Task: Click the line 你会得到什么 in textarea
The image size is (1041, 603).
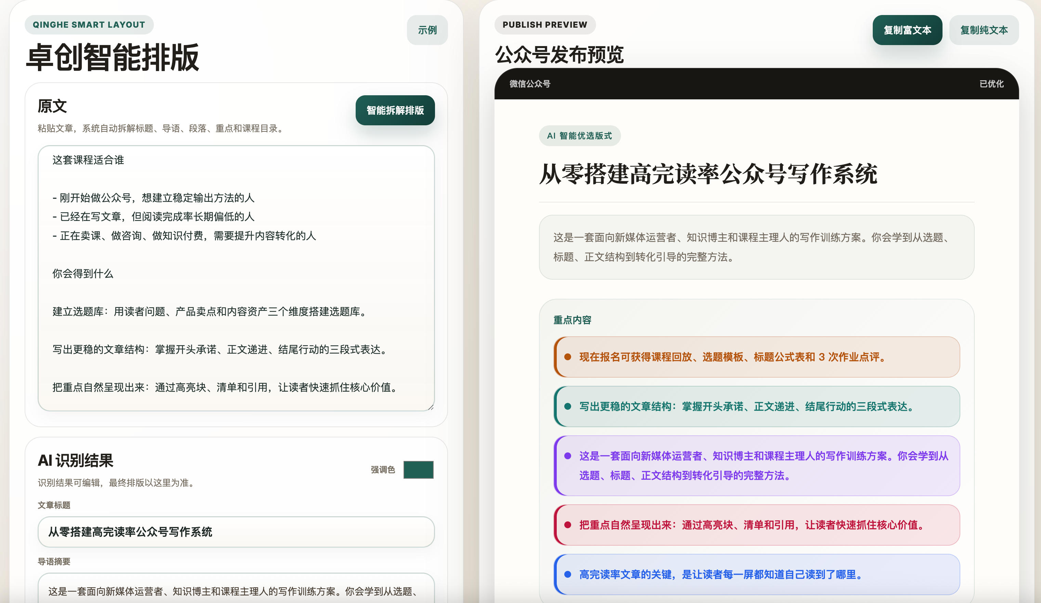Action: point(83,274)
